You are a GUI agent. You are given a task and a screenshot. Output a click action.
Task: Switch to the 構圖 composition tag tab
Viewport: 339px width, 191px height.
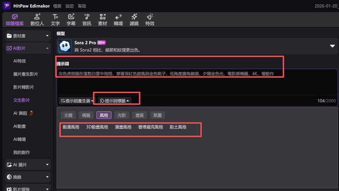(x=86, y=115)
